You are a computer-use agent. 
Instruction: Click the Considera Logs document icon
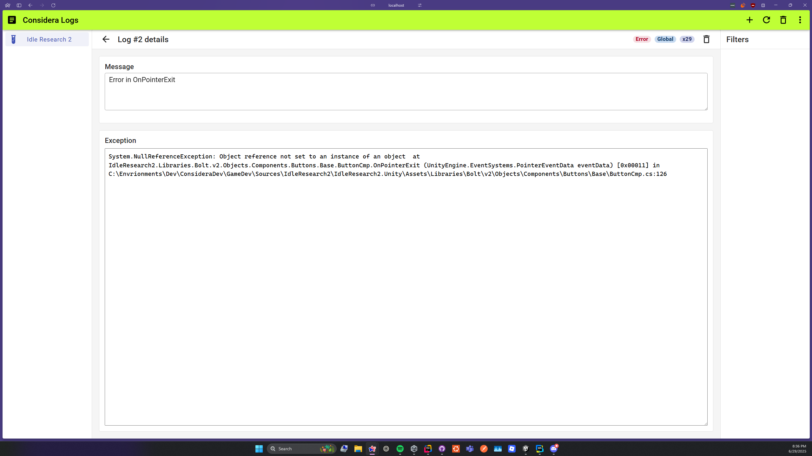click(12, 20)
